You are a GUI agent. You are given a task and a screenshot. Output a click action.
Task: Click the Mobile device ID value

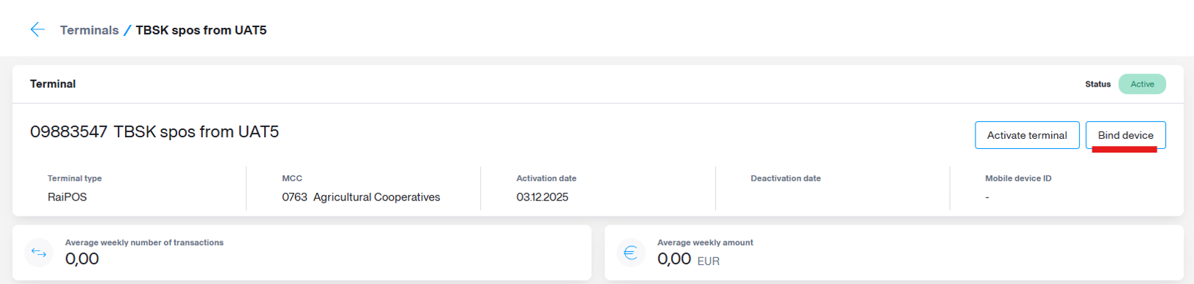[x=987, y=197]
